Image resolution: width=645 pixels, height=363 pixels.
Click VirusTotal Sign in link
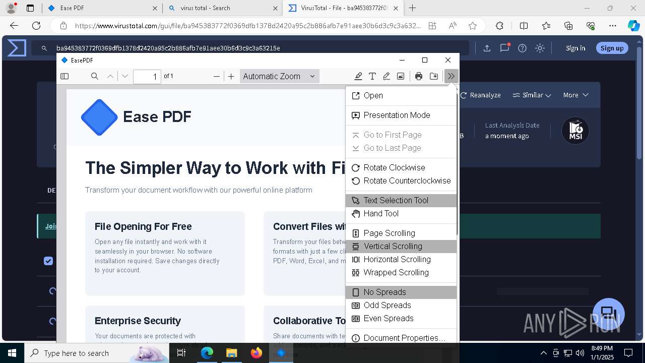[575, 48]
